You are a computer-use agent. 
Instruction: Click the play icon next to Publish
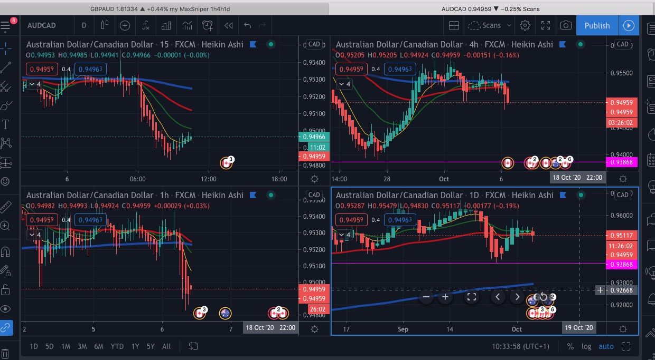(x=629, y=25)
